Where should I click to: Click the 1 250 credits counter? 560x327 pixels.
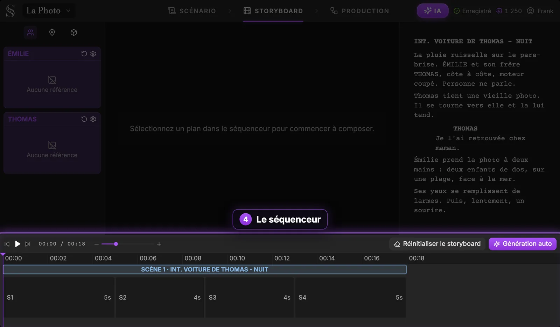coord(509,11)
